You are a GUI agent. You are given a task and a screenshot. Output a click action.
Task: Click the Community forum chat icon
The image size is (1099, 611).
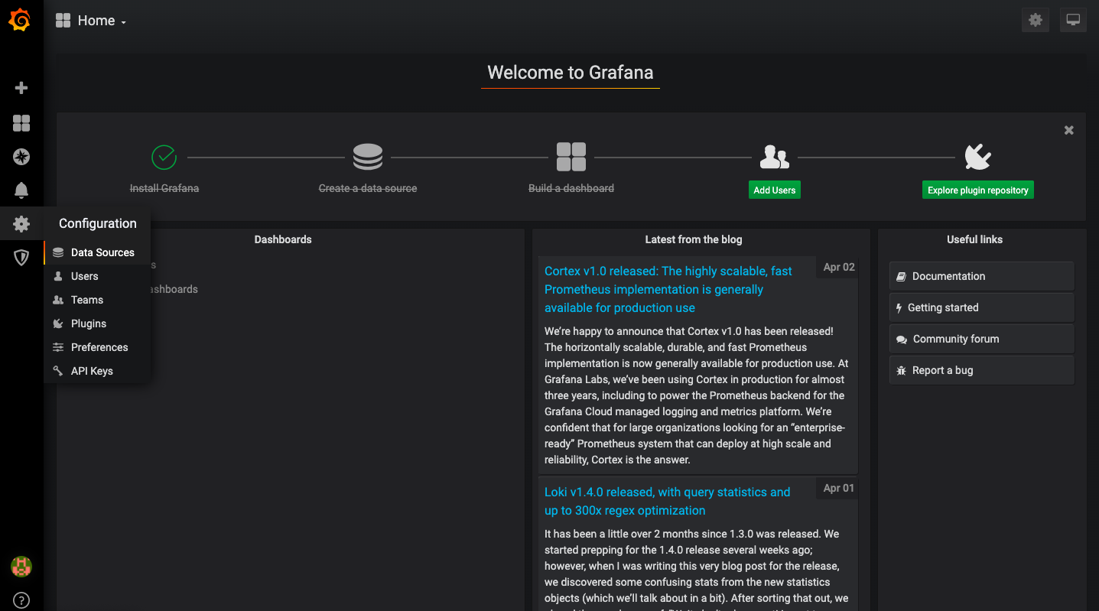[902, 340]
